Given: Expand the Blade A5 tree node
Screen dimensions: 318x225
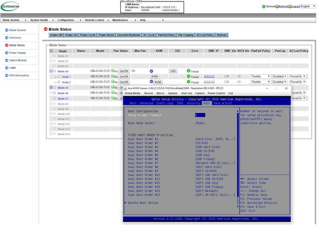Looking at the screenshot, I should (51, 87).
